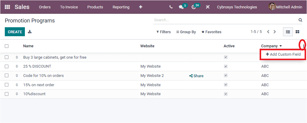Open the To Invoice menu
Viewport: 307px width, 123px height.
coord(69,7)
